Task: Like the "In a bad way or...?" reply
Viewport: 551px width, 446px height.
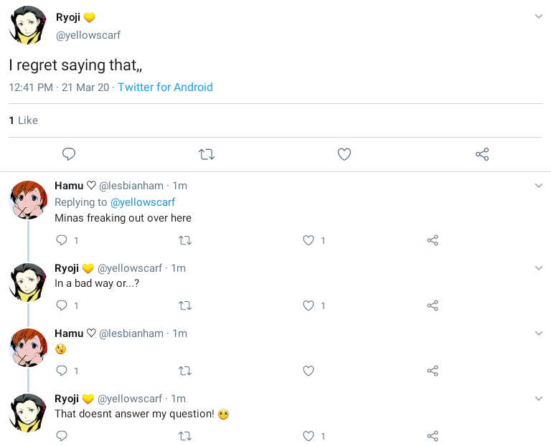Action: coord(309,305)
